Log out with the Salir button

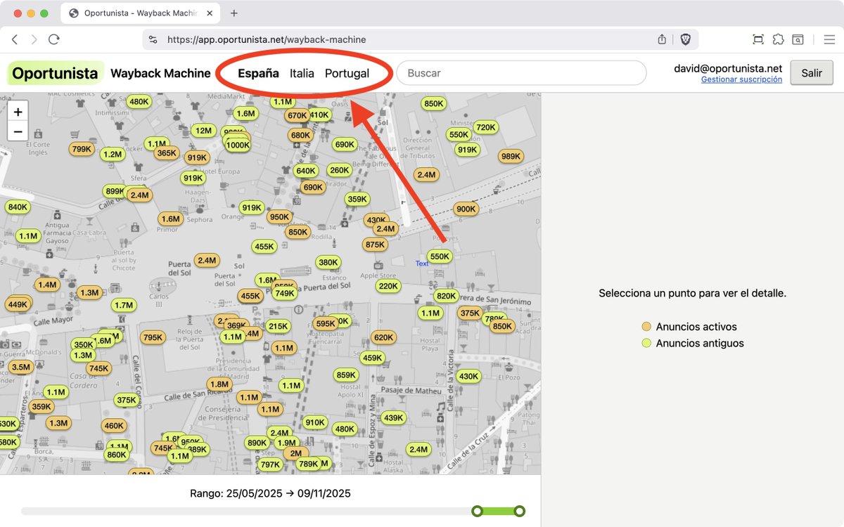pyautogui.click(x=812, y=73)
